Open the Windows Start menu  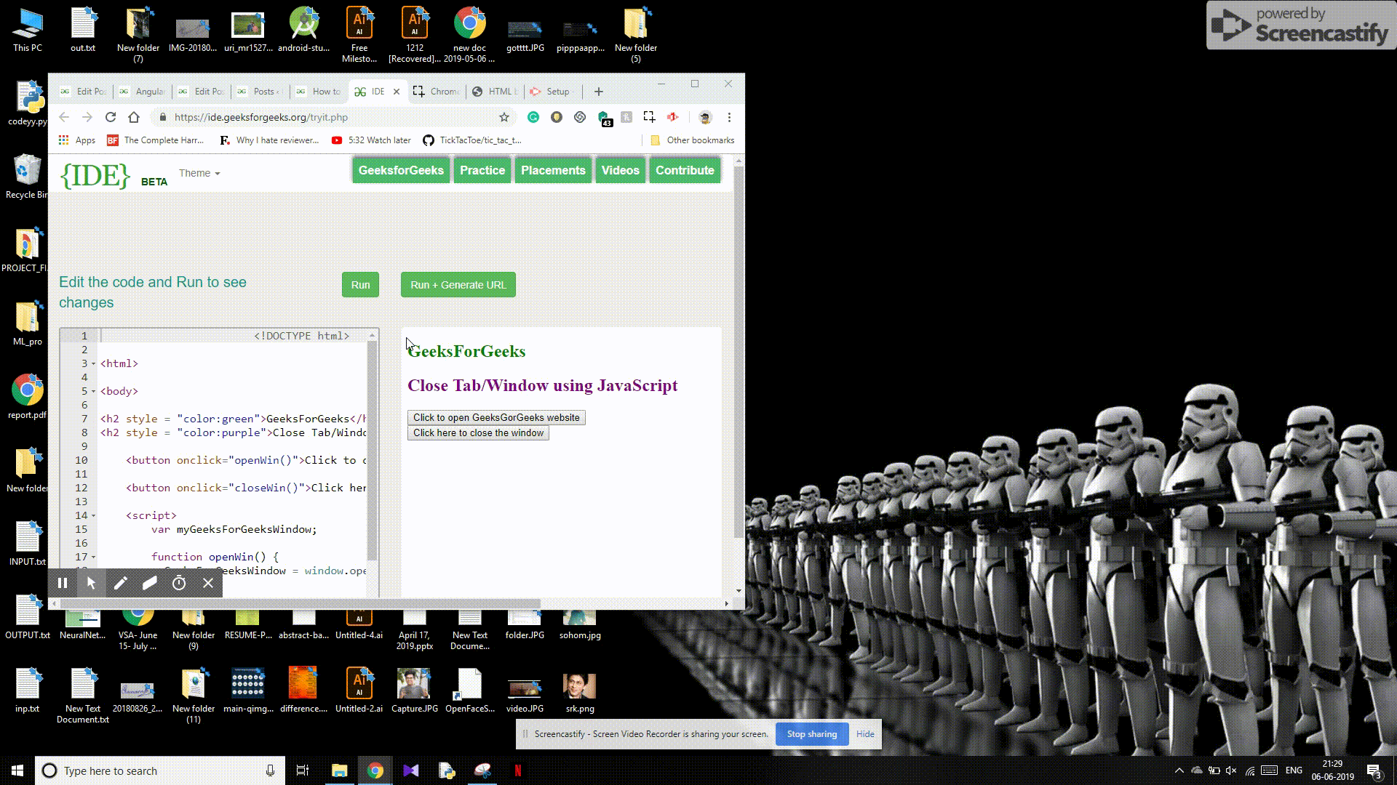click(17, 770)
